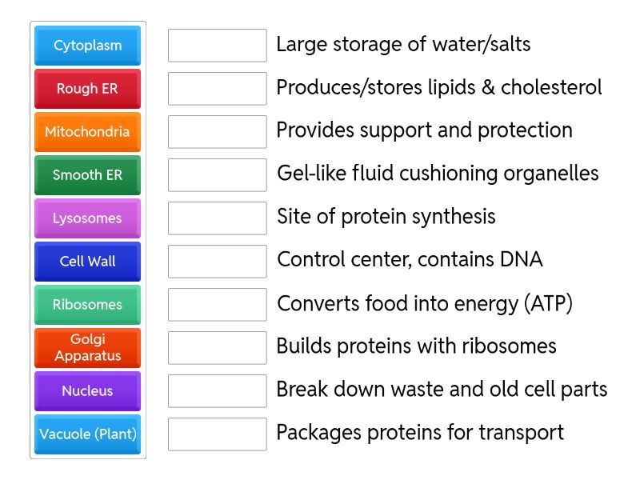Click the Cell Wall tile

point(87,262)
